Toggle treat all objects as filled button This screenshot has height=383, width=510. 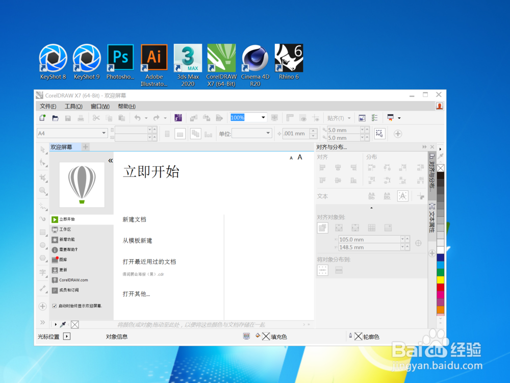click(379, 134)
